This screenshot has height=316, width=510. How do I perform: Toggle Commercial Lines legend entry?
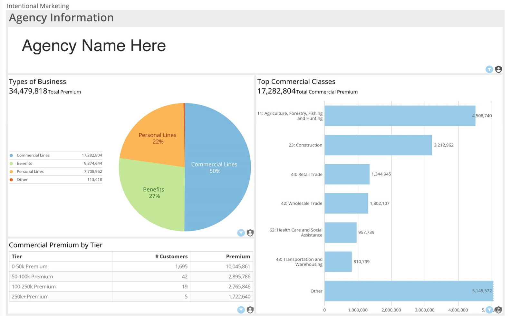coord(33,155)
